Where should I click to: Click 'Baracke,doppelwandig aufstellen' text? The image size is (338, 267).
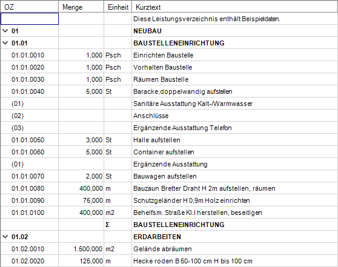183,91
